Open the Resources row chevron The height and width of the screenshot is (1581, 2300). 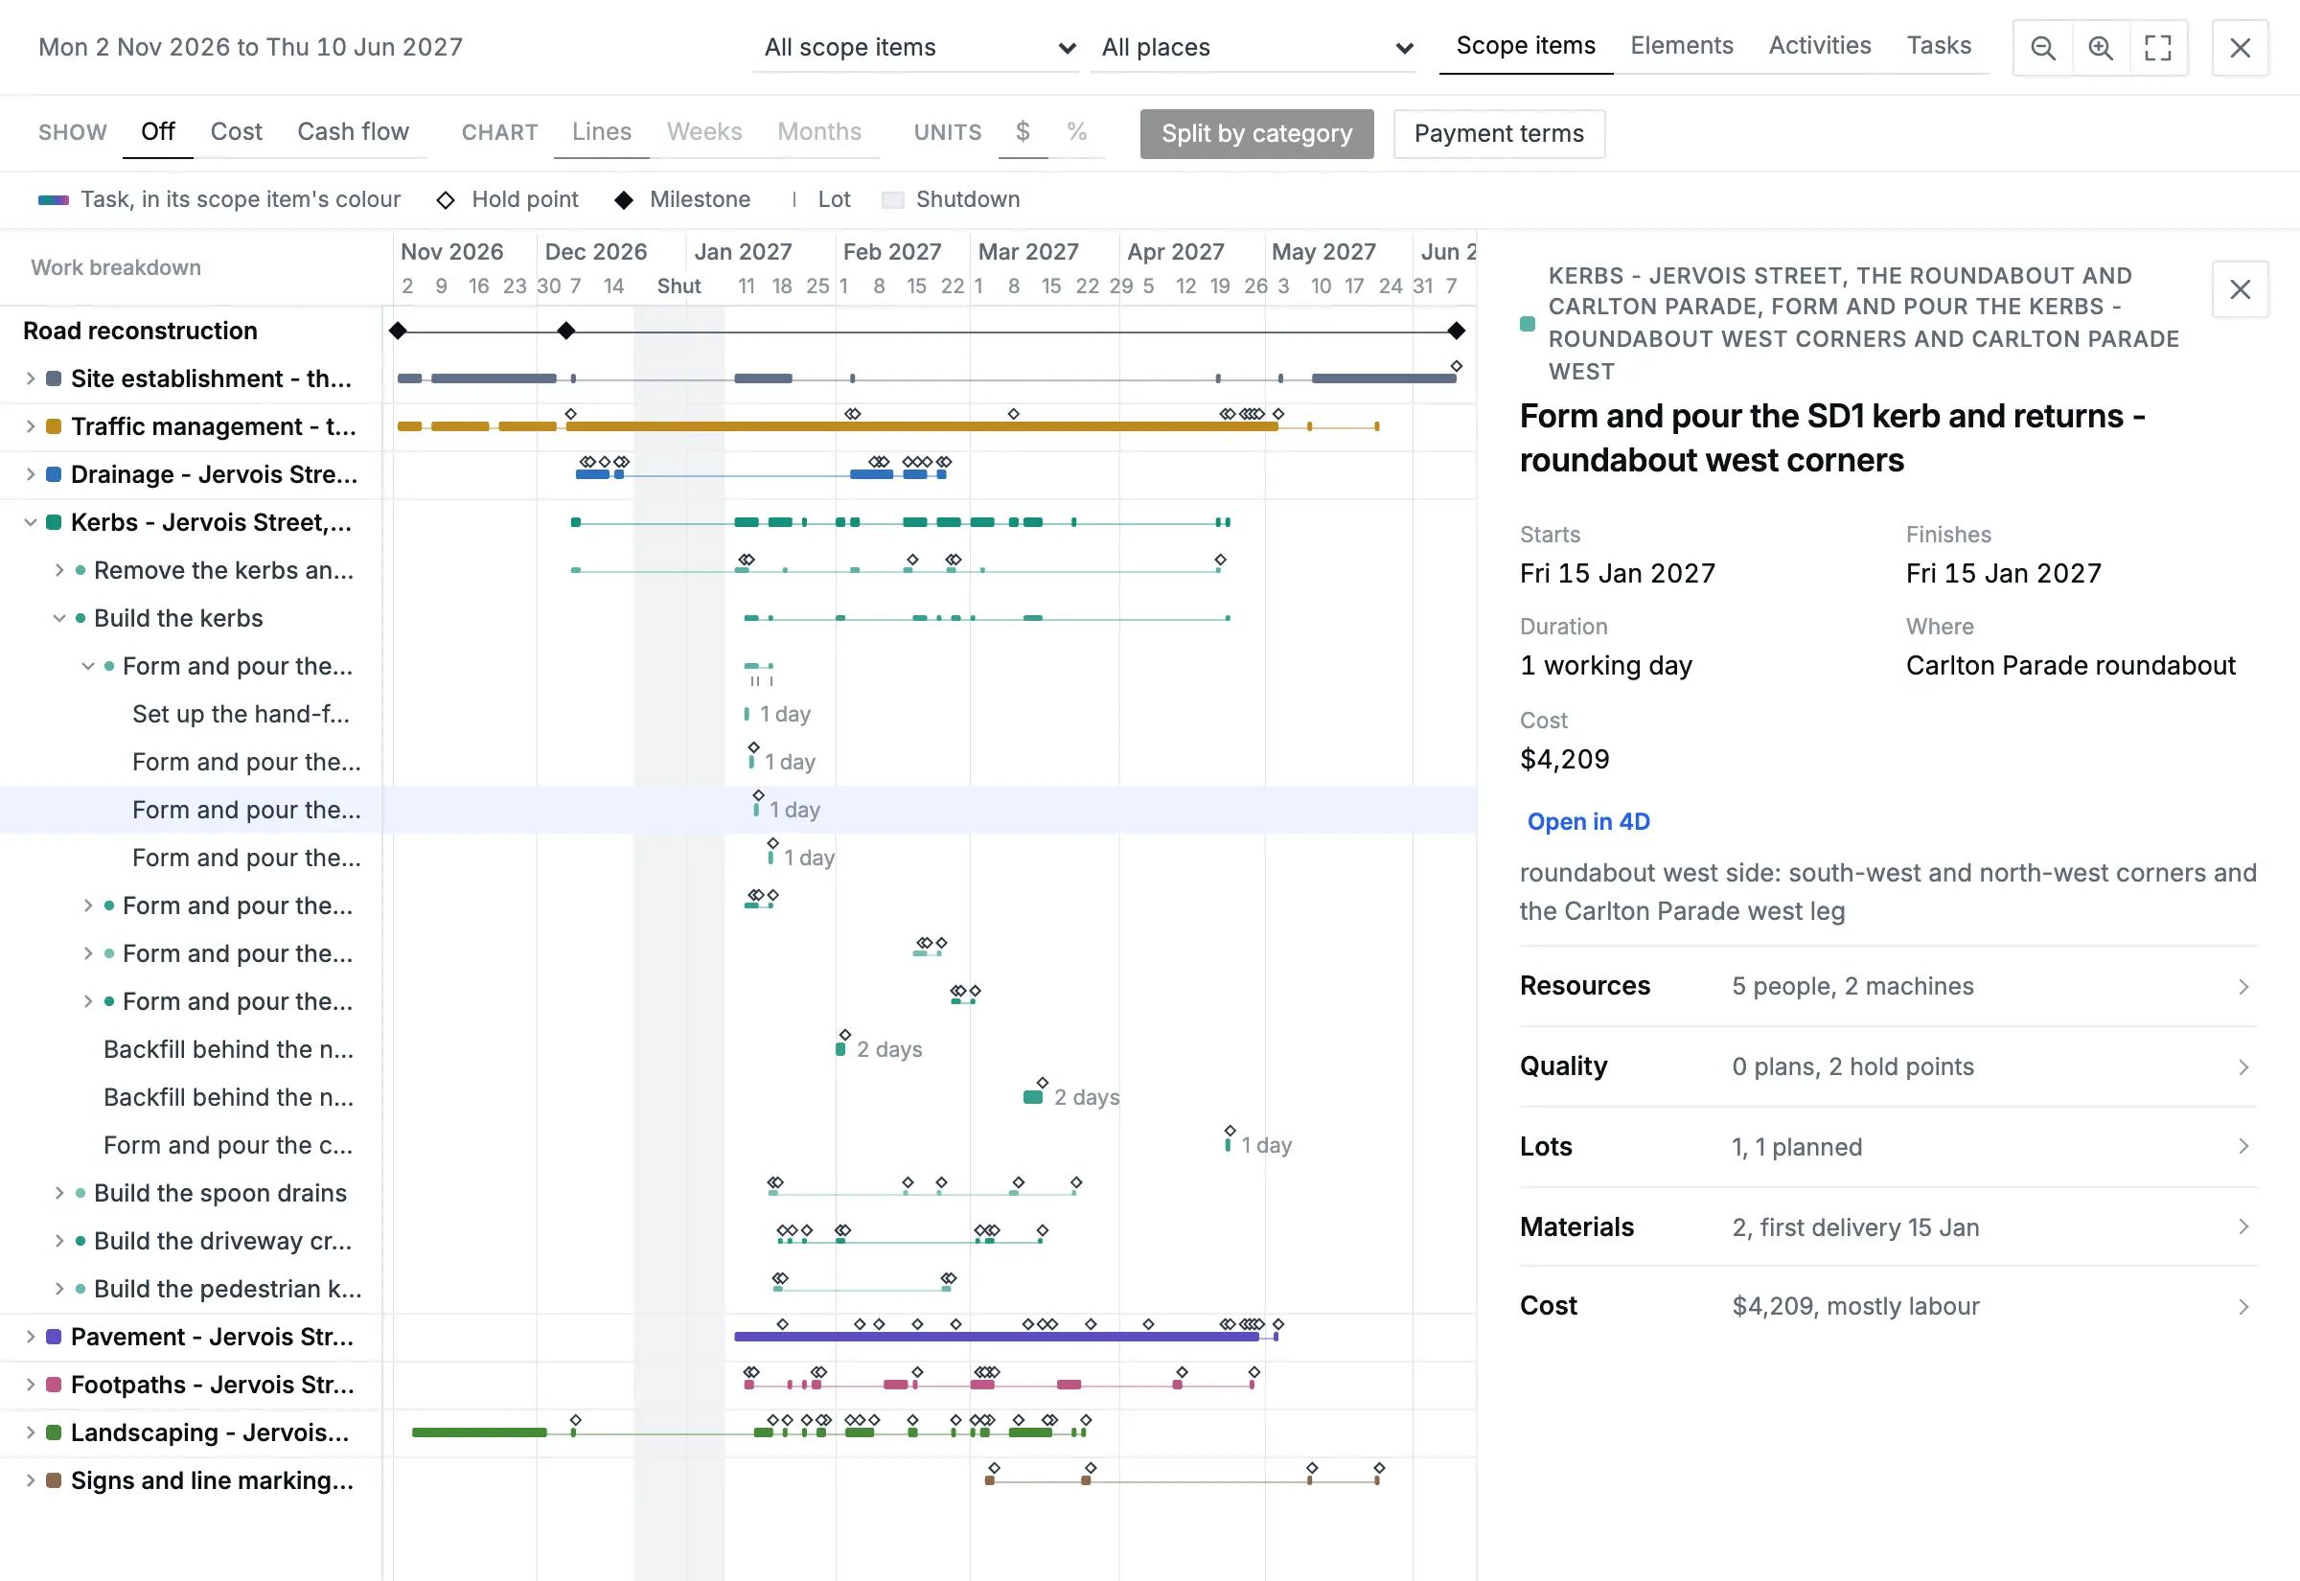[2243, 987]
